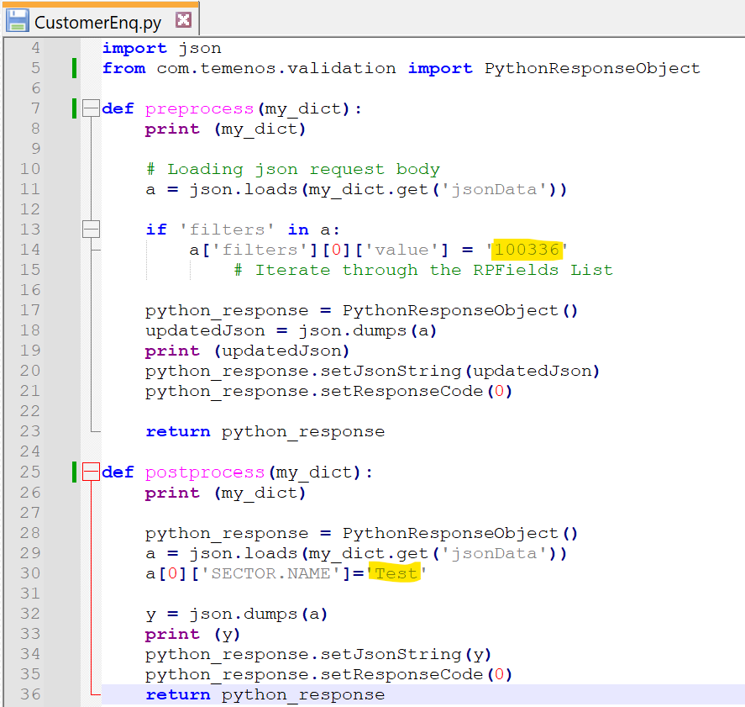Click the save icon on the CustomerEnq.py tab
Image resolution: width=745 pixels, height=707 pixels.
(x=18, y=20)
